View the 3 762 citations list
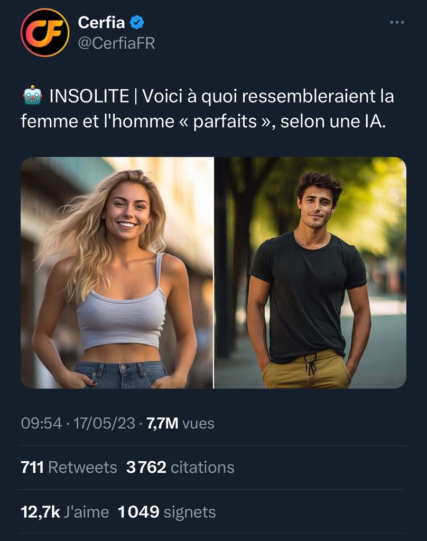427x541 pixels. pos(180,467)
